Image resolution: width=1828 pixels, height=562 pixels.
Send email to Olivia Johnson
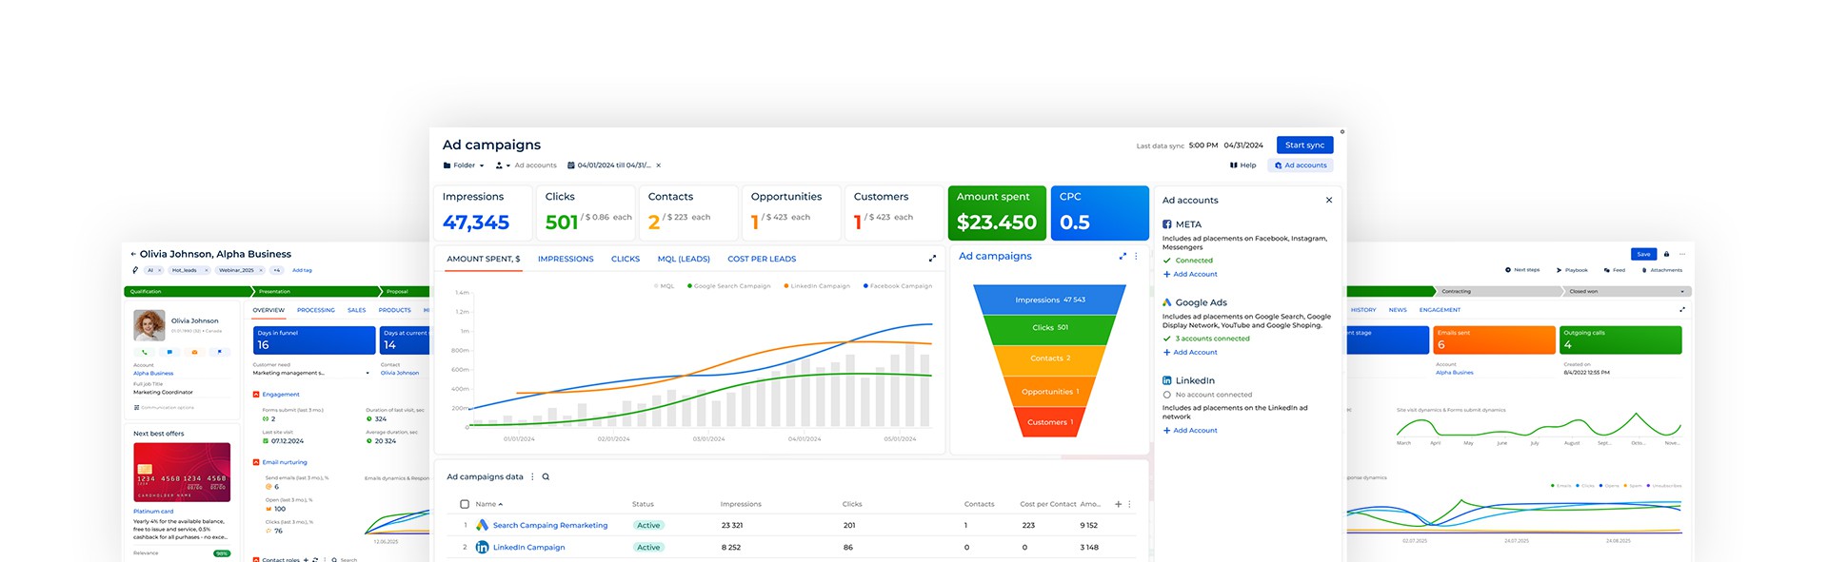pos(194,352)
